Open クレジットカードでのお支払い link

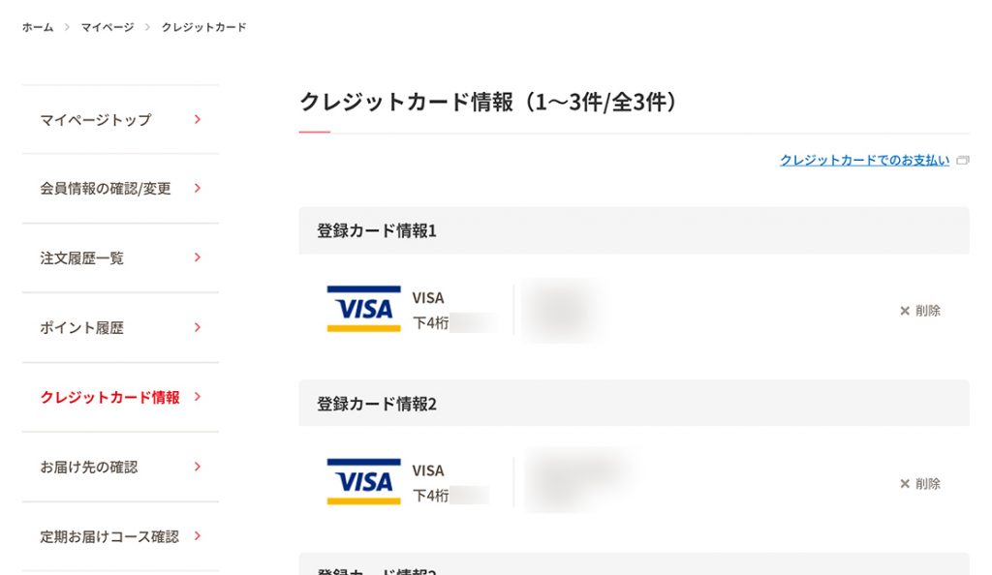click(864, 161)
